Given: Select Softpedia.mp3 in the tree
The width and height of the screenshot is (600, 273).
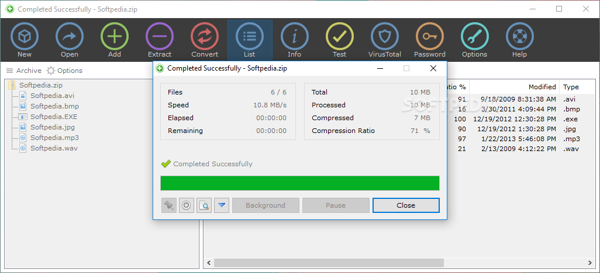Looking at the screenshot, I should tap(55, 138).
